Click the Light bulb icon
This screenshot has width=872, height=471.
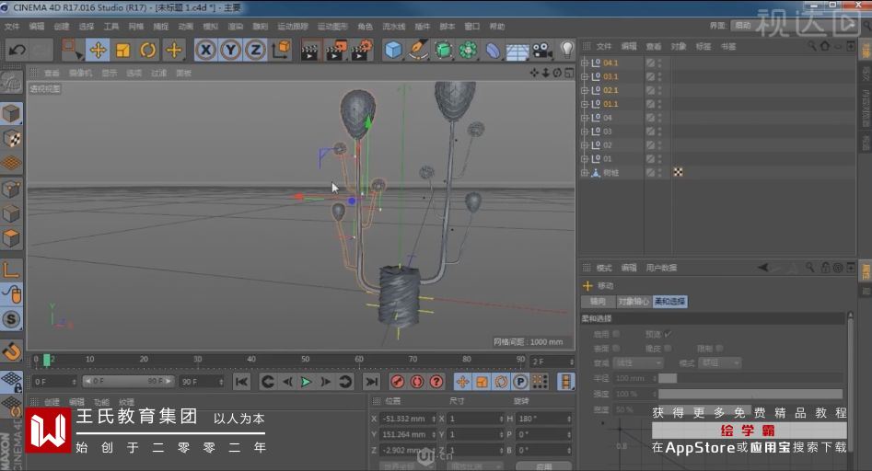click(x=567, y=48)
